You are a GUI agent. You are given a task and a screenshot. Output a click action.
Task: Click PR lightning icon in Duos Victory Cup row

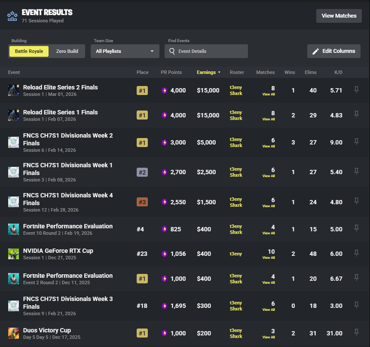pos(165,333)
